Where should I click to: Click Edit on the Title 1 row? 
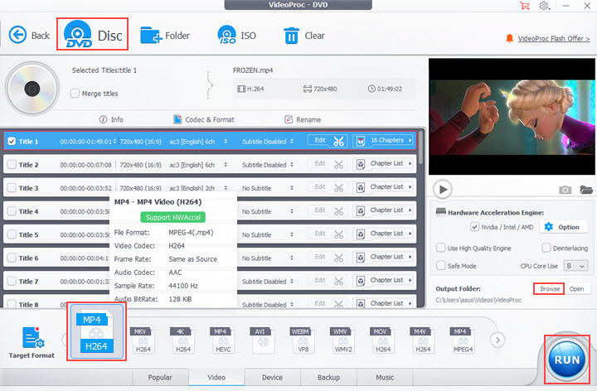(x=320, y=140)
